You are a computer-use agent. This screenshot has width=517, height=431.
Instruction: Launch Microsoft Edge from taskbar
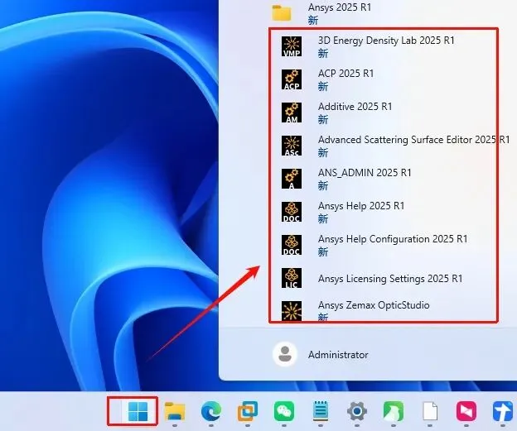211,412
